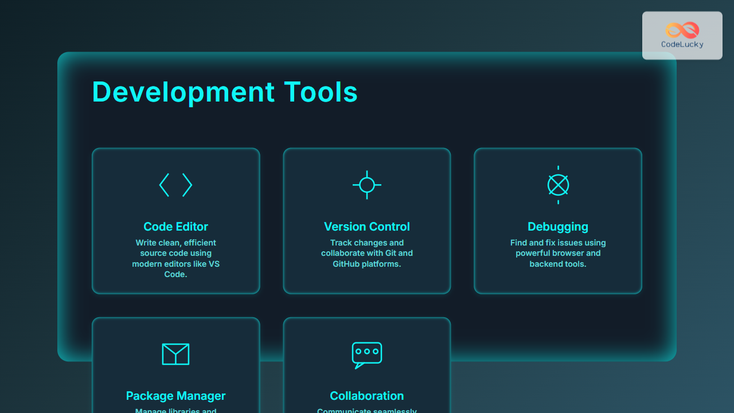
Task: Open the "Version Control" card title
Action: (367, 227)
